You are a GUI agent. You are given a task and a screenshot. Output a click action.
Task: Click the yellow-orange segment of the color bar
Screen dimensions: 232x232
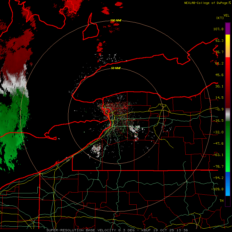click(x=228, y=46)
